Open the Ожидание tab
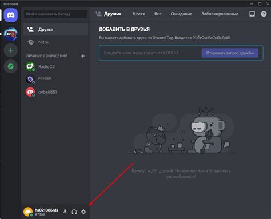Image resolution: width=271 pixels, height=219 pixels. pos(181,14)
